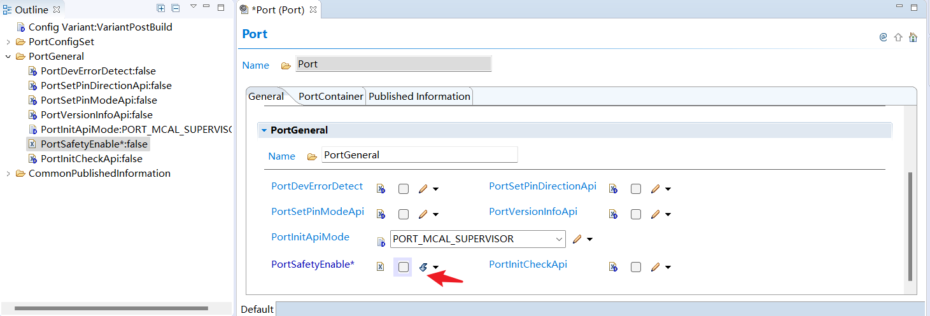The image size is (930, 316).
Task: Open the dropdown arrow next to PortDevErrorDetect pencil
Action: point(436,189)
